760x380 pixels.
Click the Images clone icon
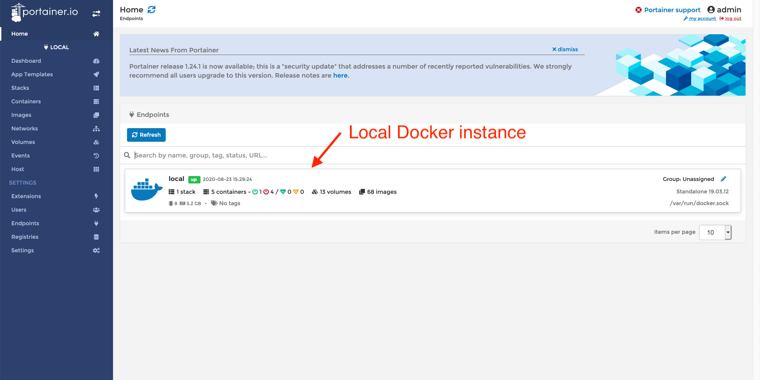coord(96,115)
